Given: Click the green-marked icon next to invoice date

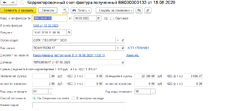Looking at the screenshot, I should click(106, 18).
